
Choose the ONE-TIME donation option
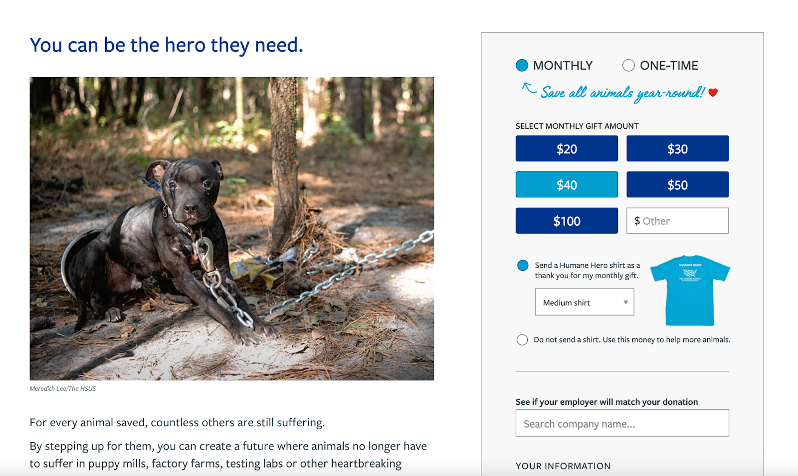tap(628, 65)
